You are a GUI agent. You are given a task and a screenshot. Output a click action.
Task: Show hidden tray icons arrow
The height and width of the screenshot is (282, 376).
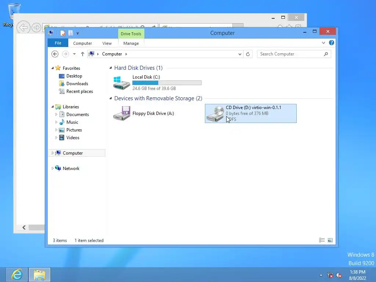coord(321,275)
